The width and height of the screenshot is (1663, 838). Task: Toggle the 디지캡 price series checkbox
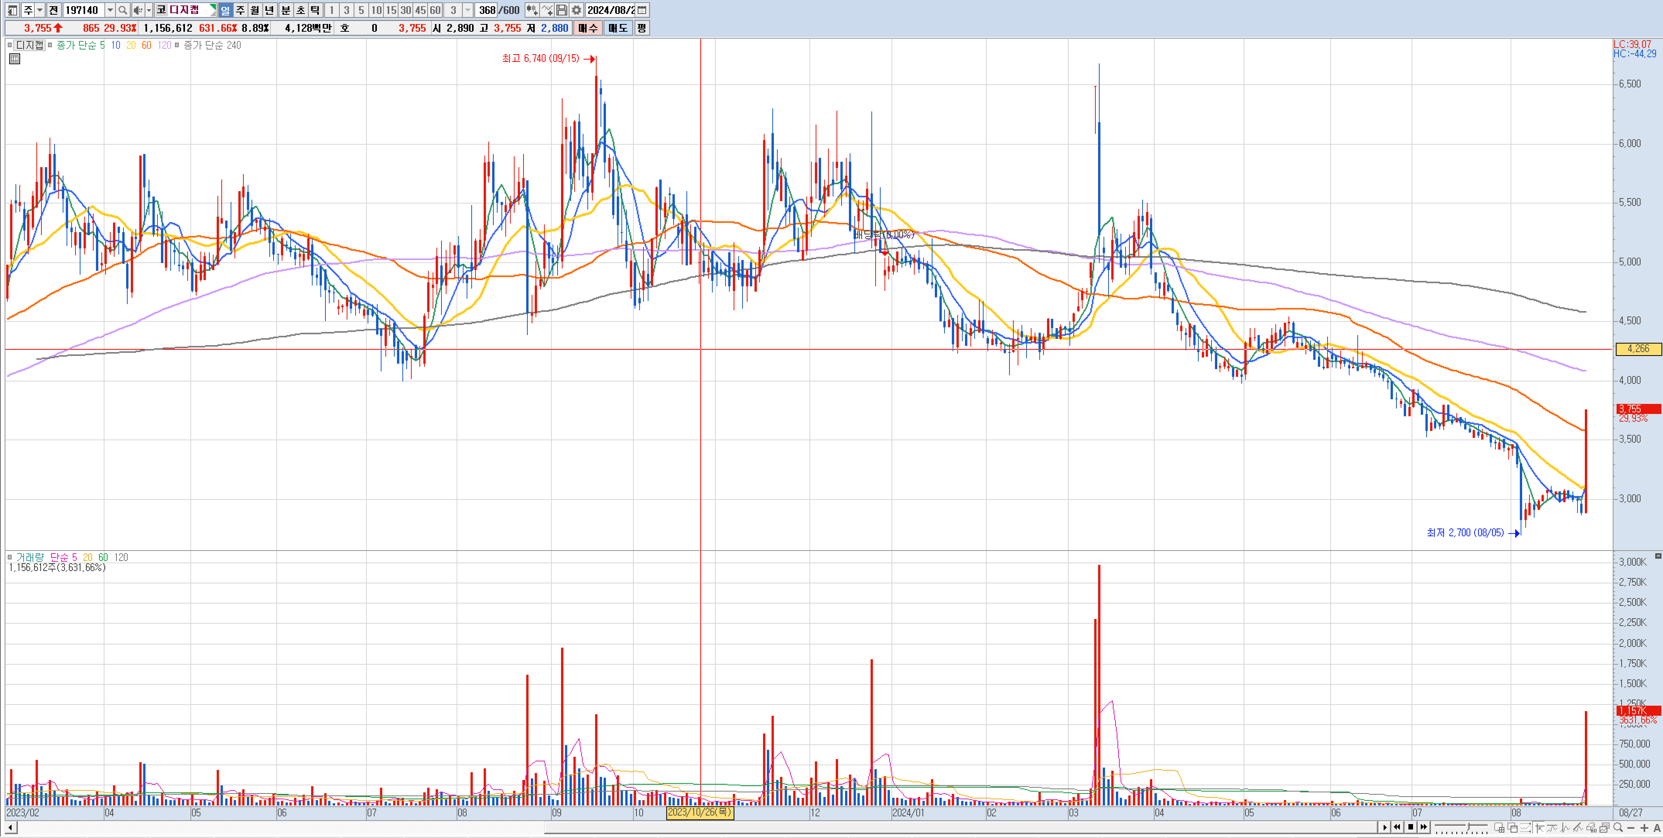tap(10, 45)
